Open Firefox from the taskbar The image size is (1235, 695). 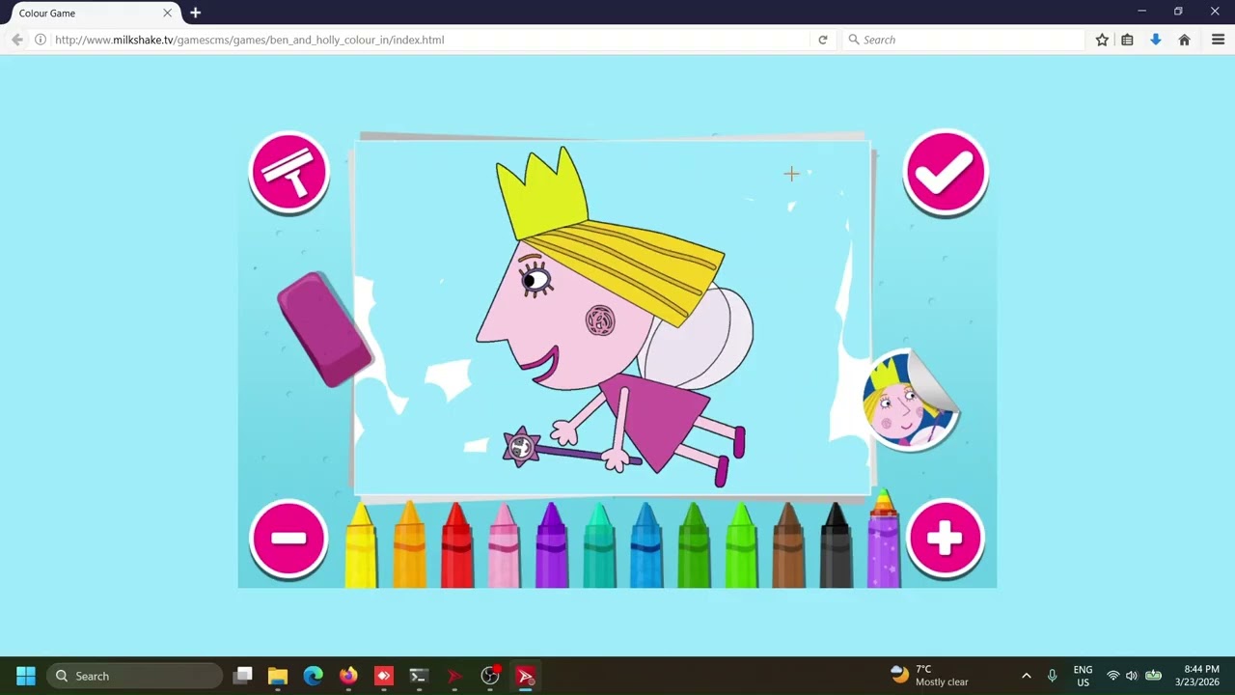(348, 676)
